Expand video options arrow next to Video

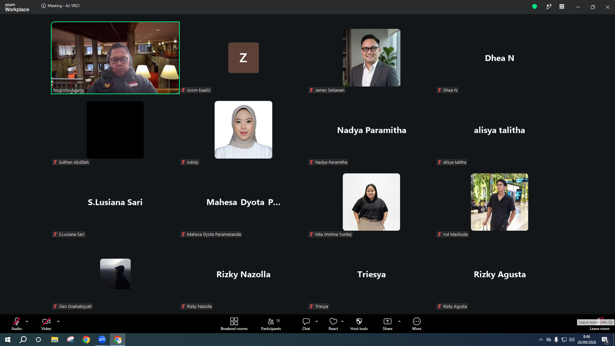(x=58, y=321)
